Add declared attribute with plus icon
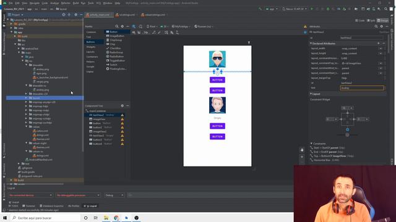The width and height of the screenshot is (396, 222). 378,43
